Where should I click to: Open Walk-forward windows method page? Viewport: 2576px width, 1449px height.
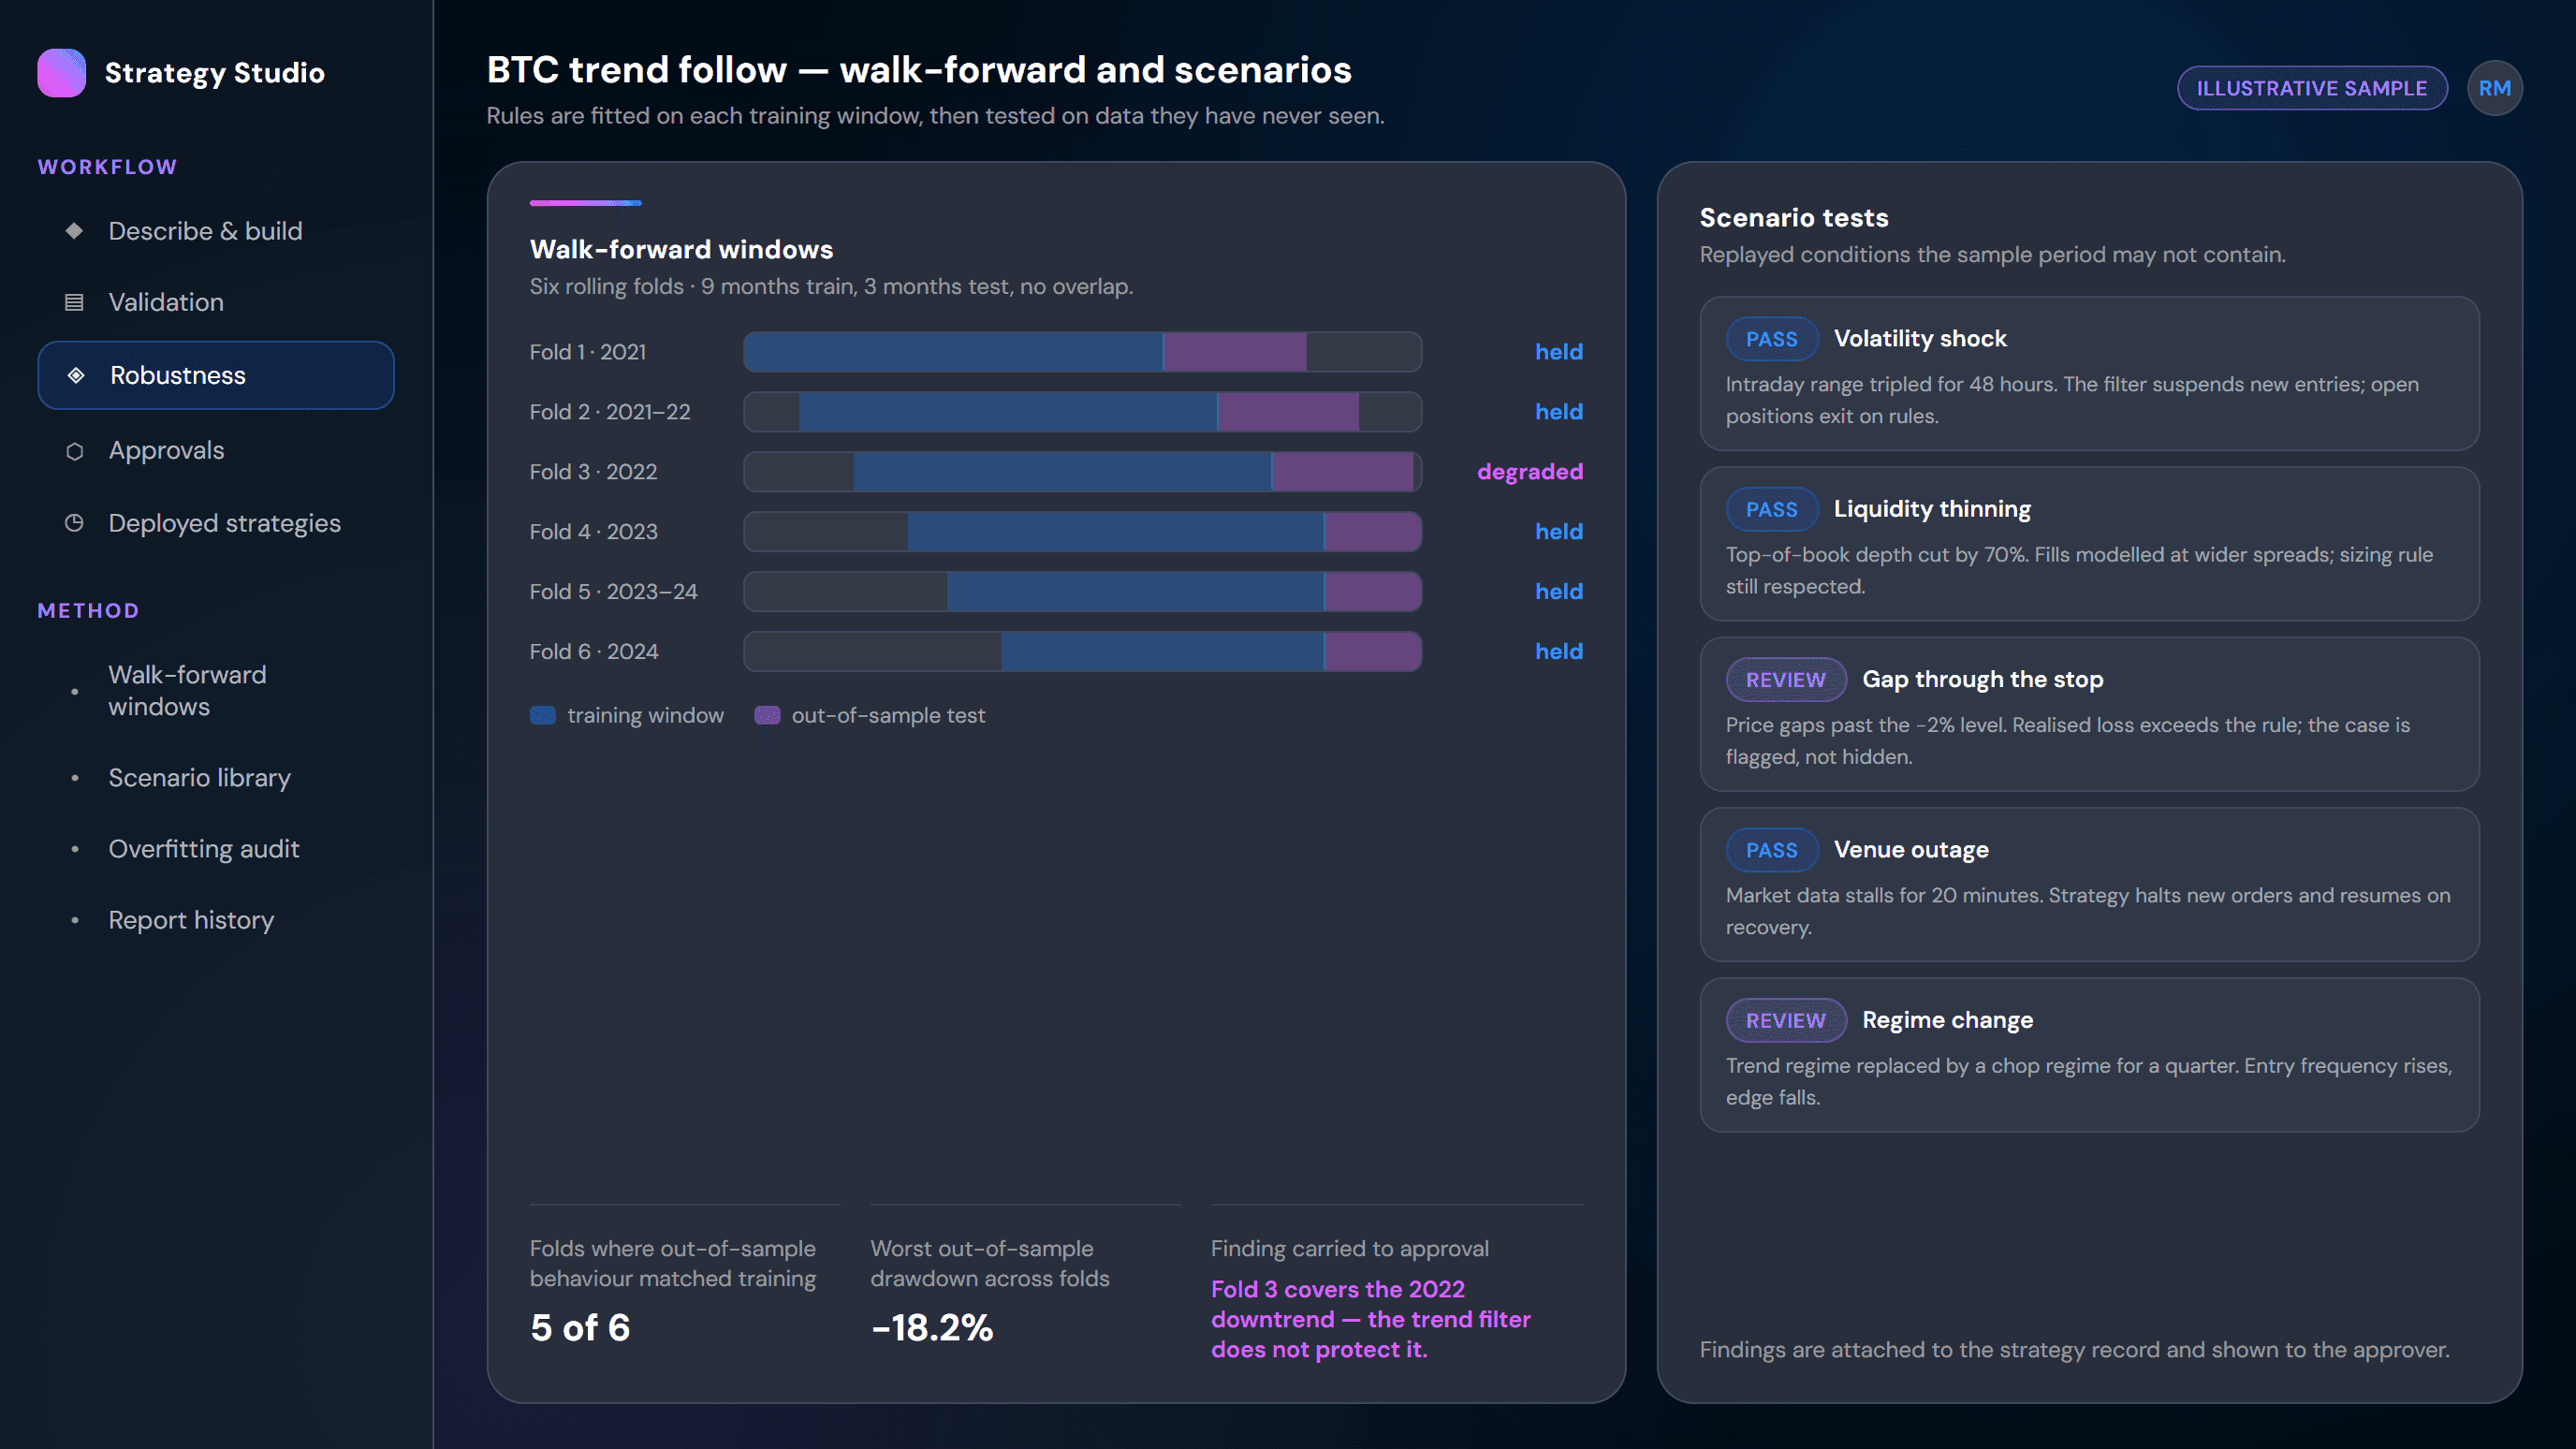(216, 691)
